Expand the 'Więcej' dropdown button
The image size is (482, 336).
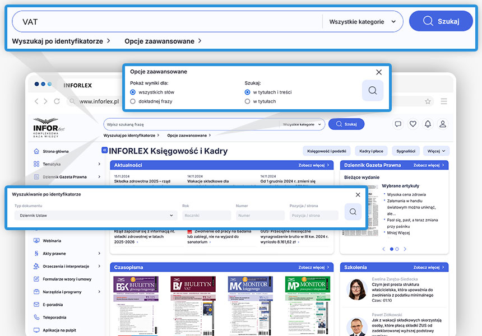point(437,151)
